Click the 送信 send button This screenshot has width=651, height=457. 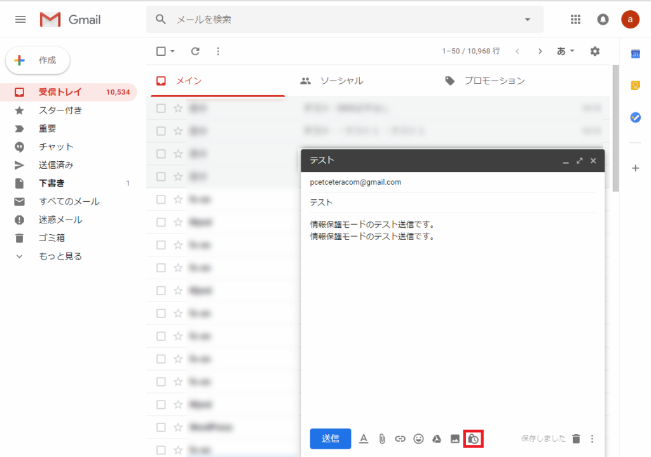330,439
